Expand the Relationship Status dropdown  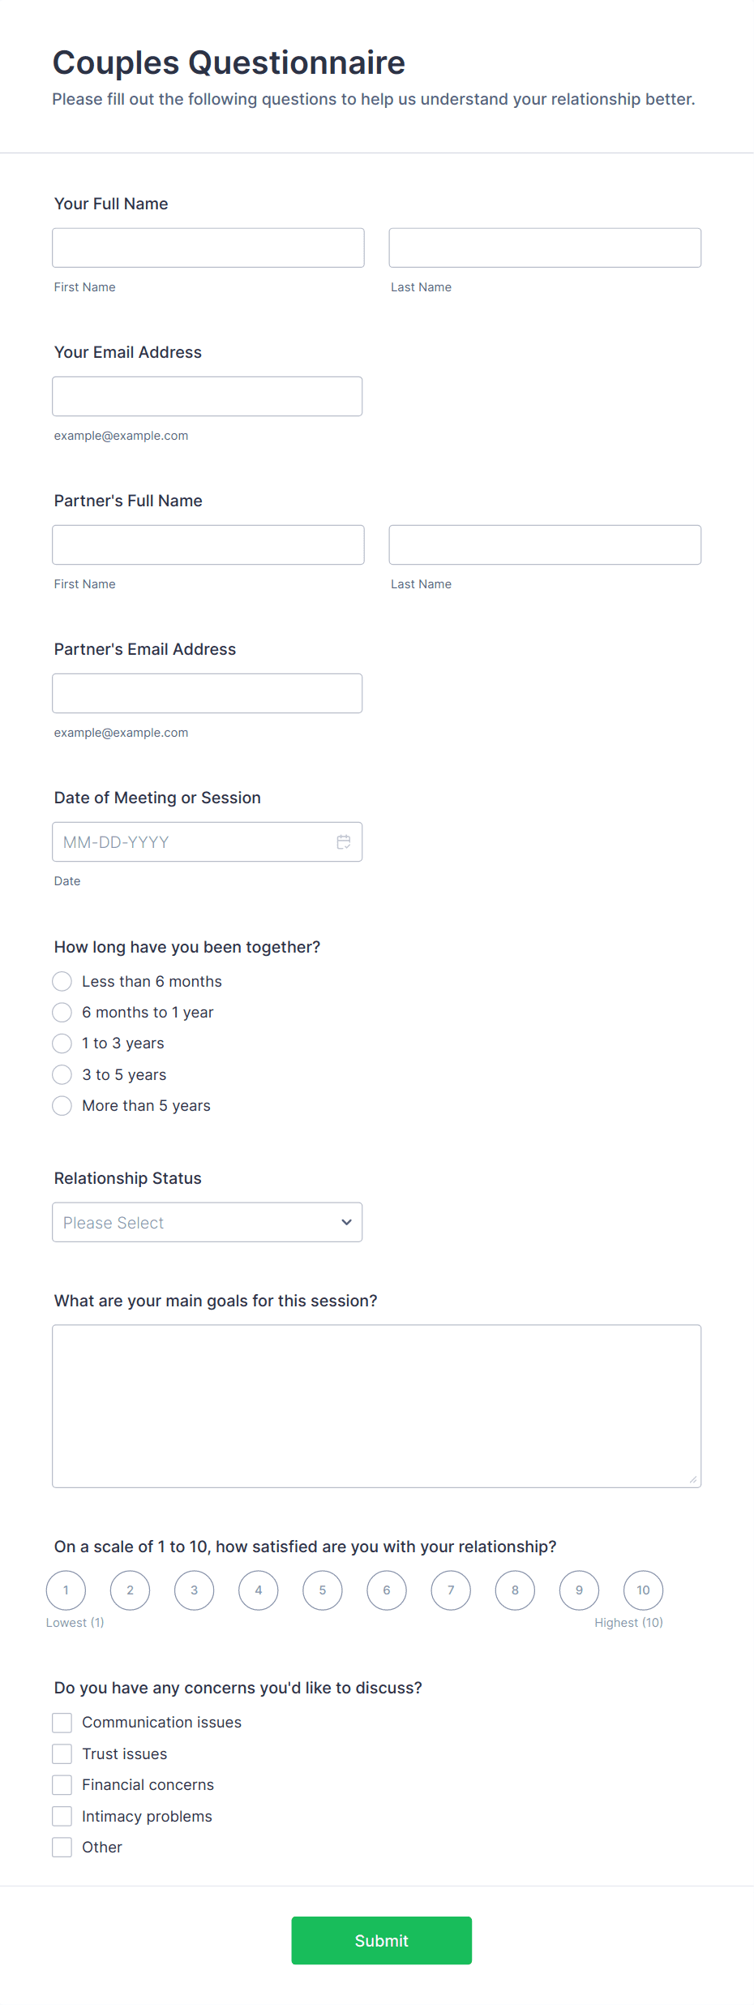207,1222
